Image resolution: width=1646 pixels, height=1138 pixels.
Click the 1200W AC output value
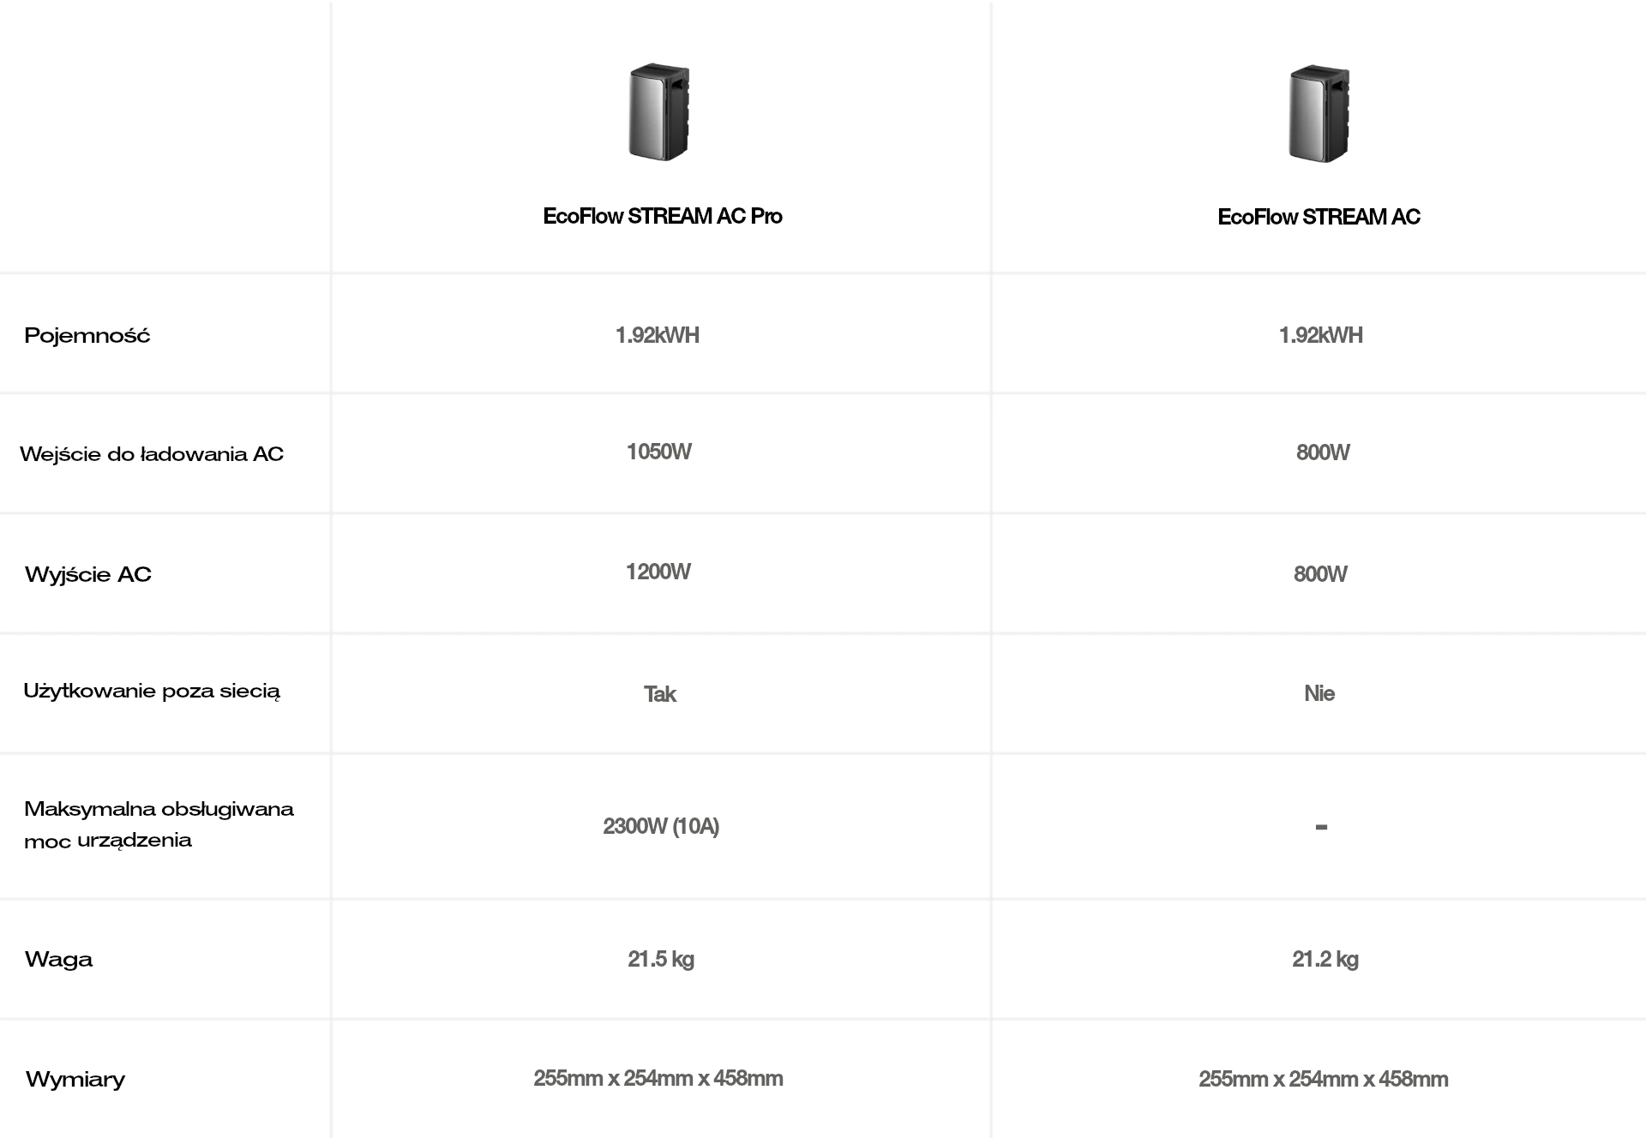658,572
